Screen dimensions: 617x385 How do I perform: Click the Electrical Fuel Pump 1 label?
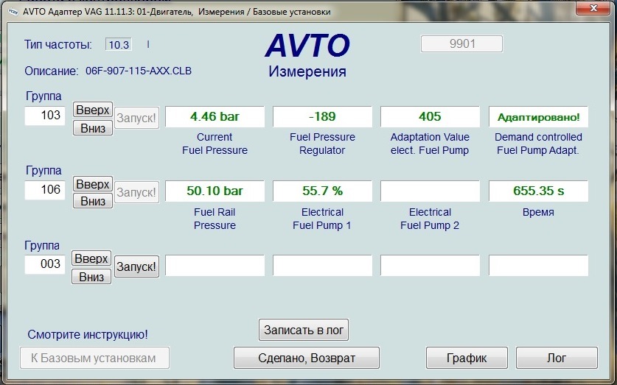(x=322, y=219)
